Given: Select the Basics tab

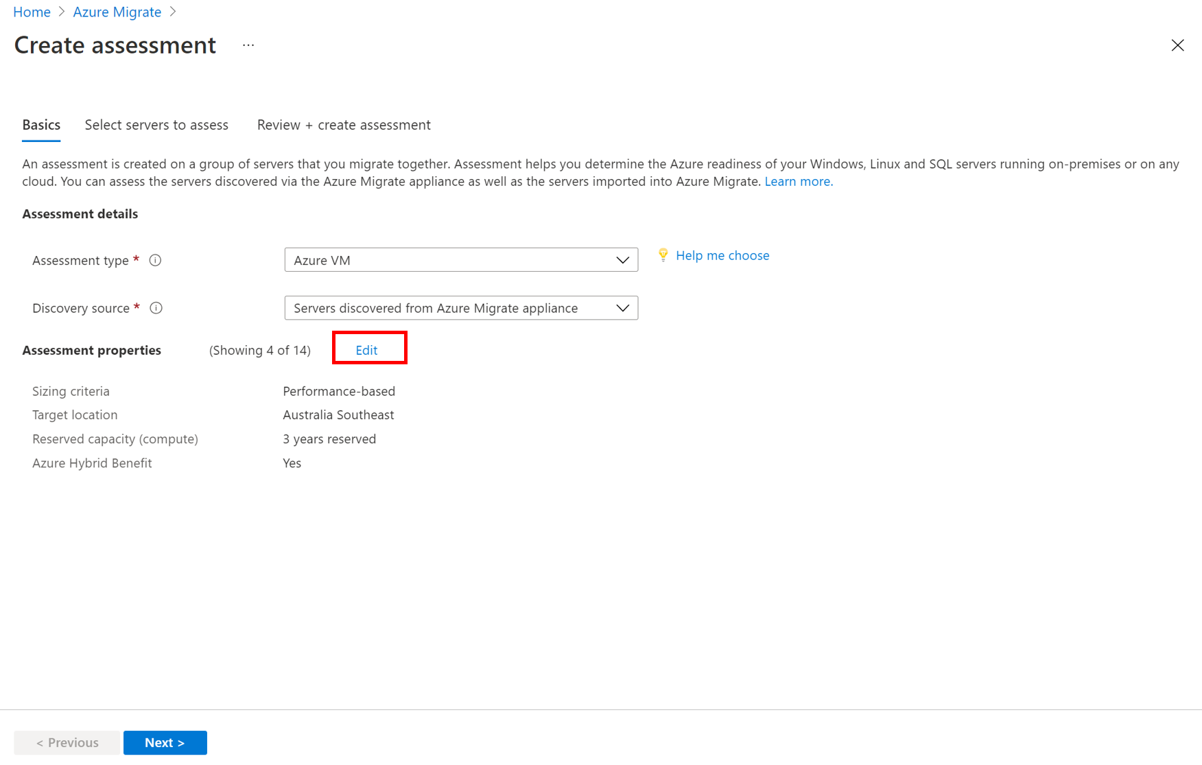Looking at the screenshot, I should coord(40,125).
